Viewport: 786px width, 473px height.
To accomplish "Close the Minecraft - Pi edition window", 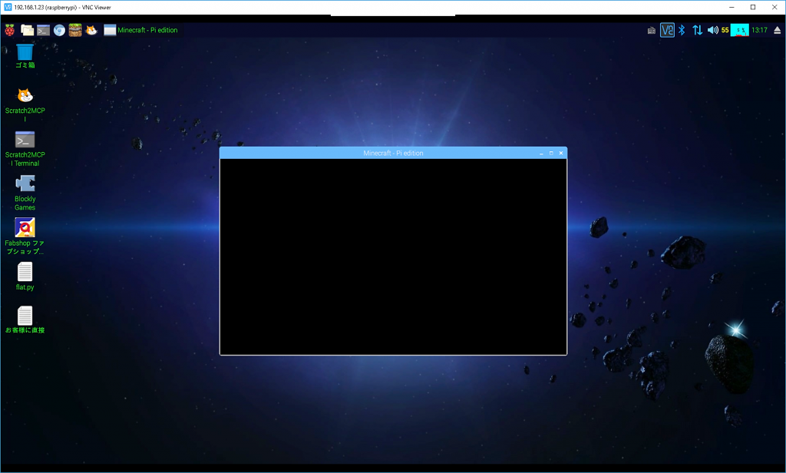I will tap(561, 154).
